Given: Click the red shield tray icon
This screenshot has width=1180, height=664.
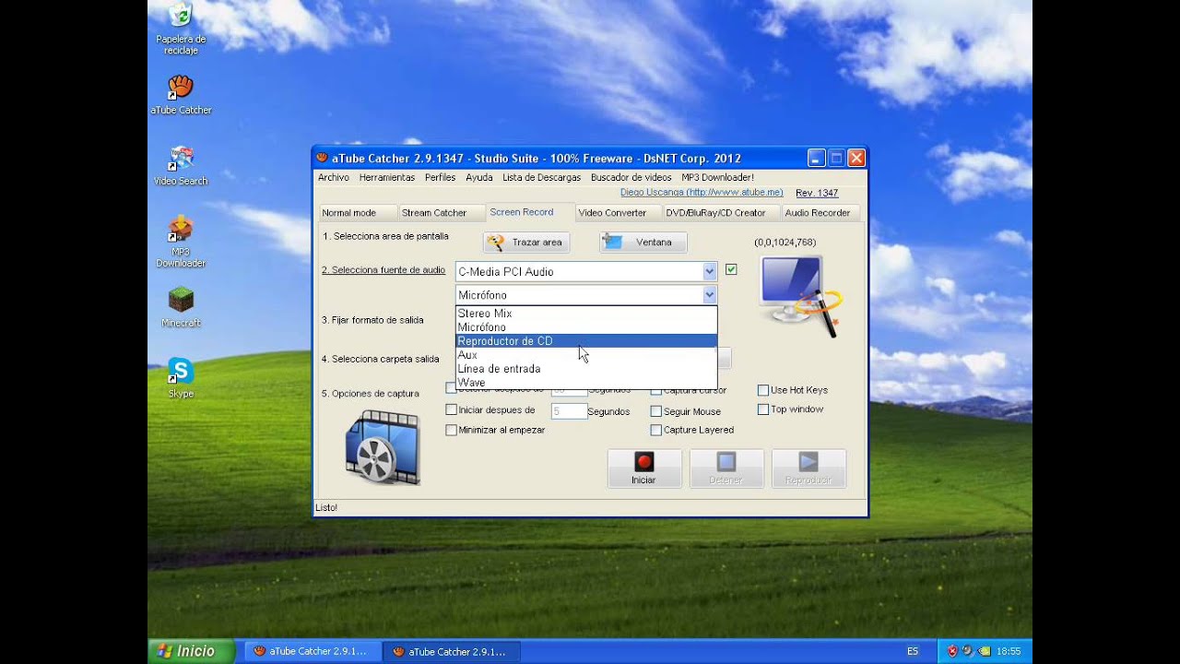Looking at the screenshot, I should click(x=952, y=651).
